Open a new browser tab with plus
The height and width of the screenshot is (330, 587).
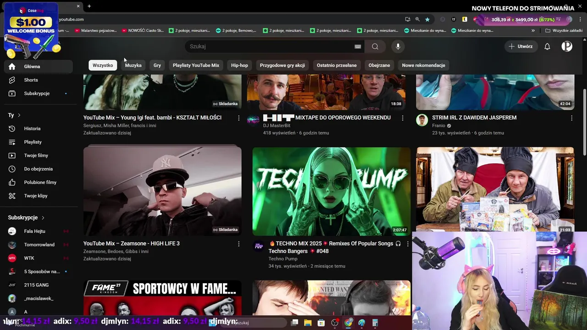tap(89, 6)
